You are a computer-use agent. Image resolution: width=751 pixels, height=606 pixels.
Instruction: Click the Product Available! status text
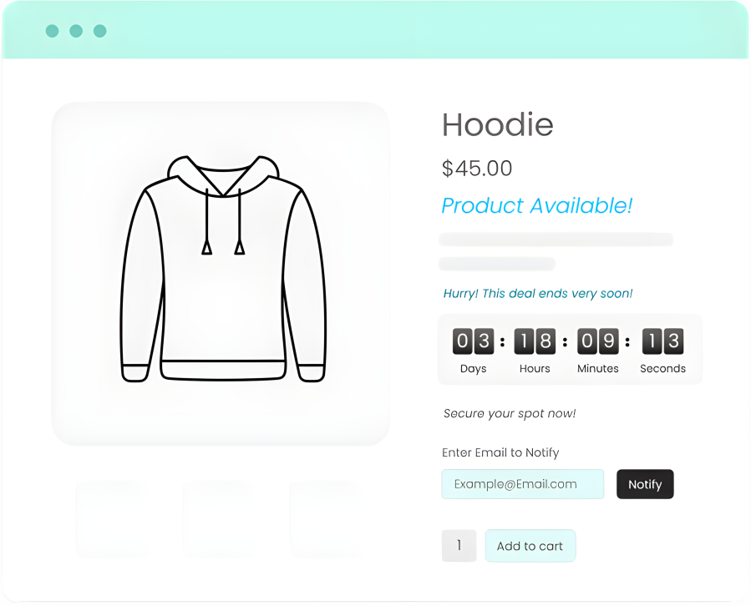tap(537, 206)
